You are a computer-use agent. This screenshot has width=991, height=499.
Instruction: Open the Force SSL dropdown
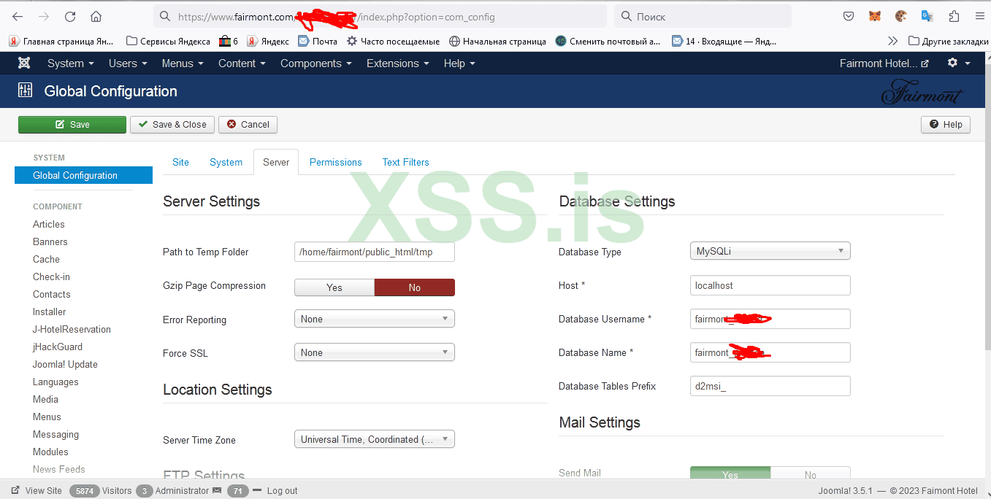(375, 352)
